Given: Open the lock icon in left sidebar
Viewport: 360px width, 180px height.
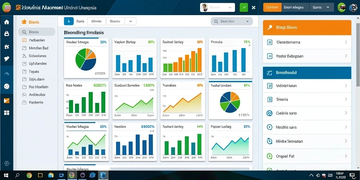Looking at the screenshot, I should point(7,34).
